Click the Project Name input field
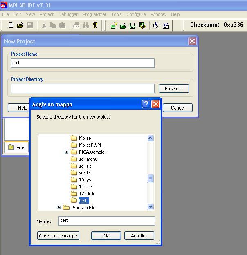The width and height of the screenshot is (247, 255). tap(83, 63)
